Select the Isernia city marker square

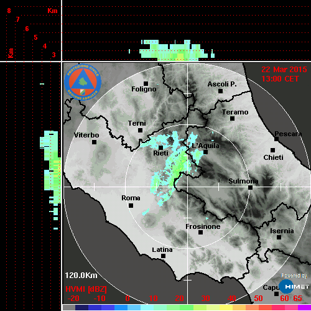(x=279, y=237)
